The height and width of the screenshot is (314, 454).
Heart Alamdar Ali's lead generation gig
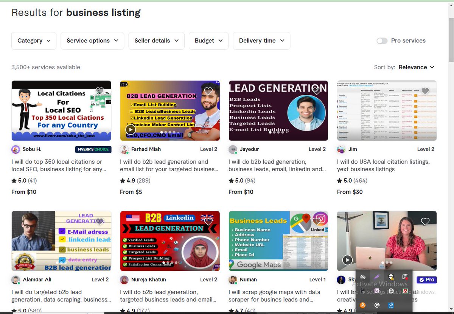click(100, 221)
